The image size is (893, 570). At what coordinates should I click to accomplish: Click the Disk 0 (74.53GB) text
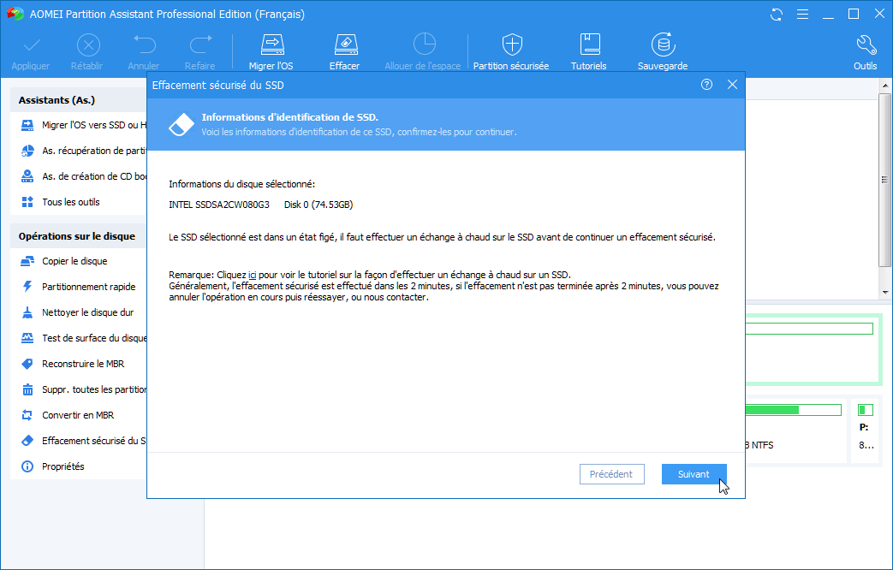click(319, 205)
